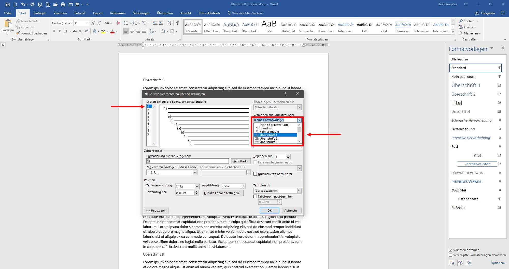Click New Style icon in Formatvorlagen pane
Screen dimensions: 509x269
[452, 263]
